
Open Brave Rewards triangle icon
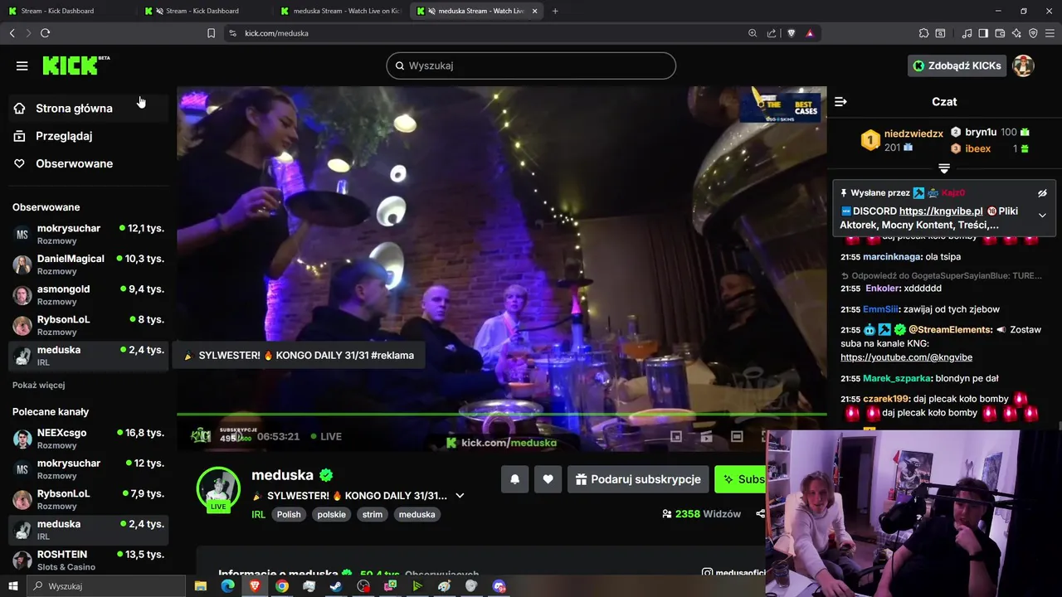pos(810,33)
